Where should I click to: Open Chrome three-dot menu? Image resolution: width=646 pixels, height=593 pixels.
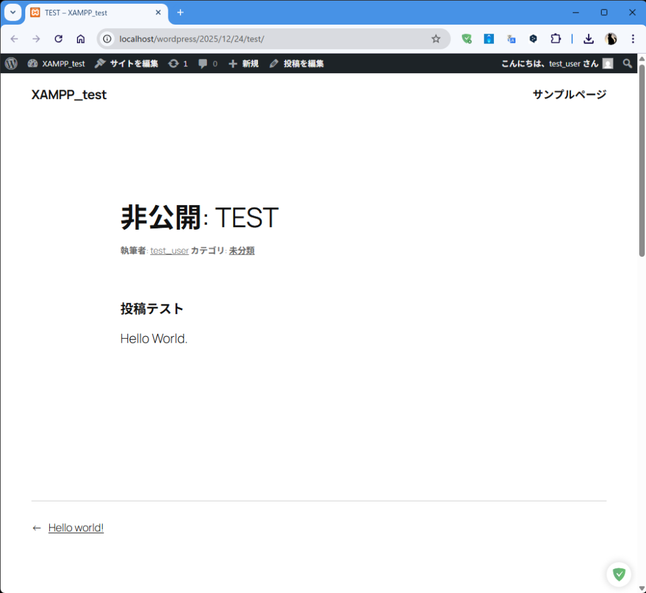click(633, 39)
